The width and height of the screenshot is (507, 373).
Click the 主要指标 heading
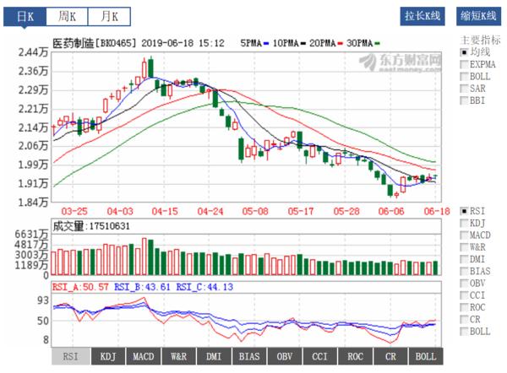tap(481, 41)
